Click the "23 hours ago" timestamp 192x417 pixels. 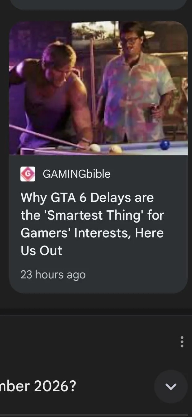[x=53, y=275]
